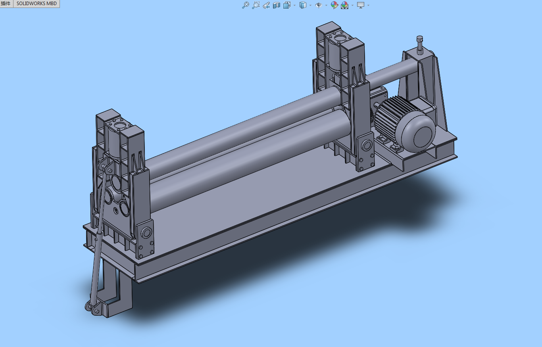Open Edit Appearance color tool
This screenshot has height=347, width=542.
tap(334, 5)
